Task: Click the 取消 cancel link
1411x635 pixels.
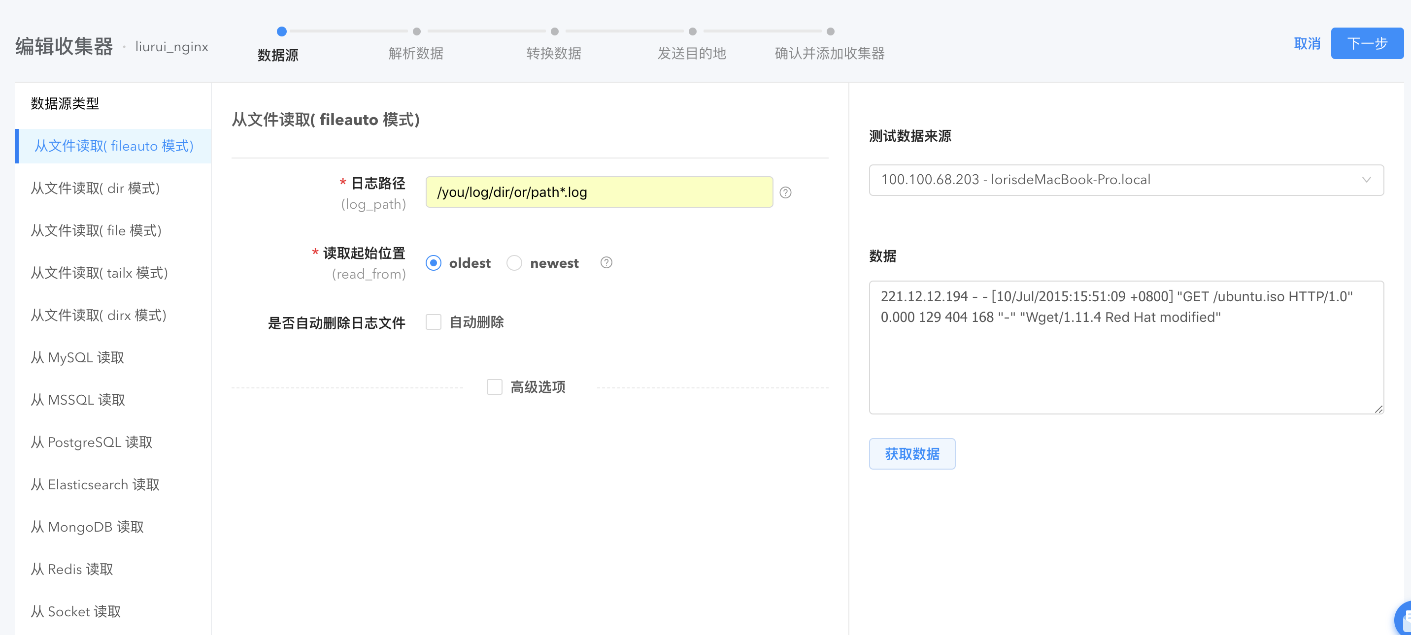Action: [1307, 43]
